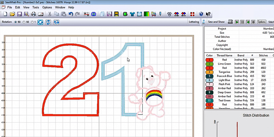Click the stacked pages icon
The image size is (274, 137).
click(102, 14)
